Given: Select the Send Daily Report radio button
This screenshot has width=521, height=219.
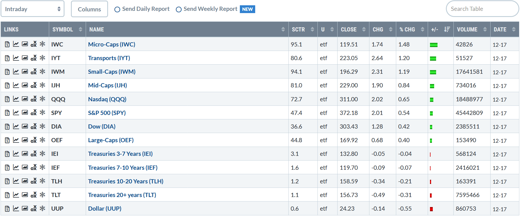Looking at the screenshot, I should [117, 9].
